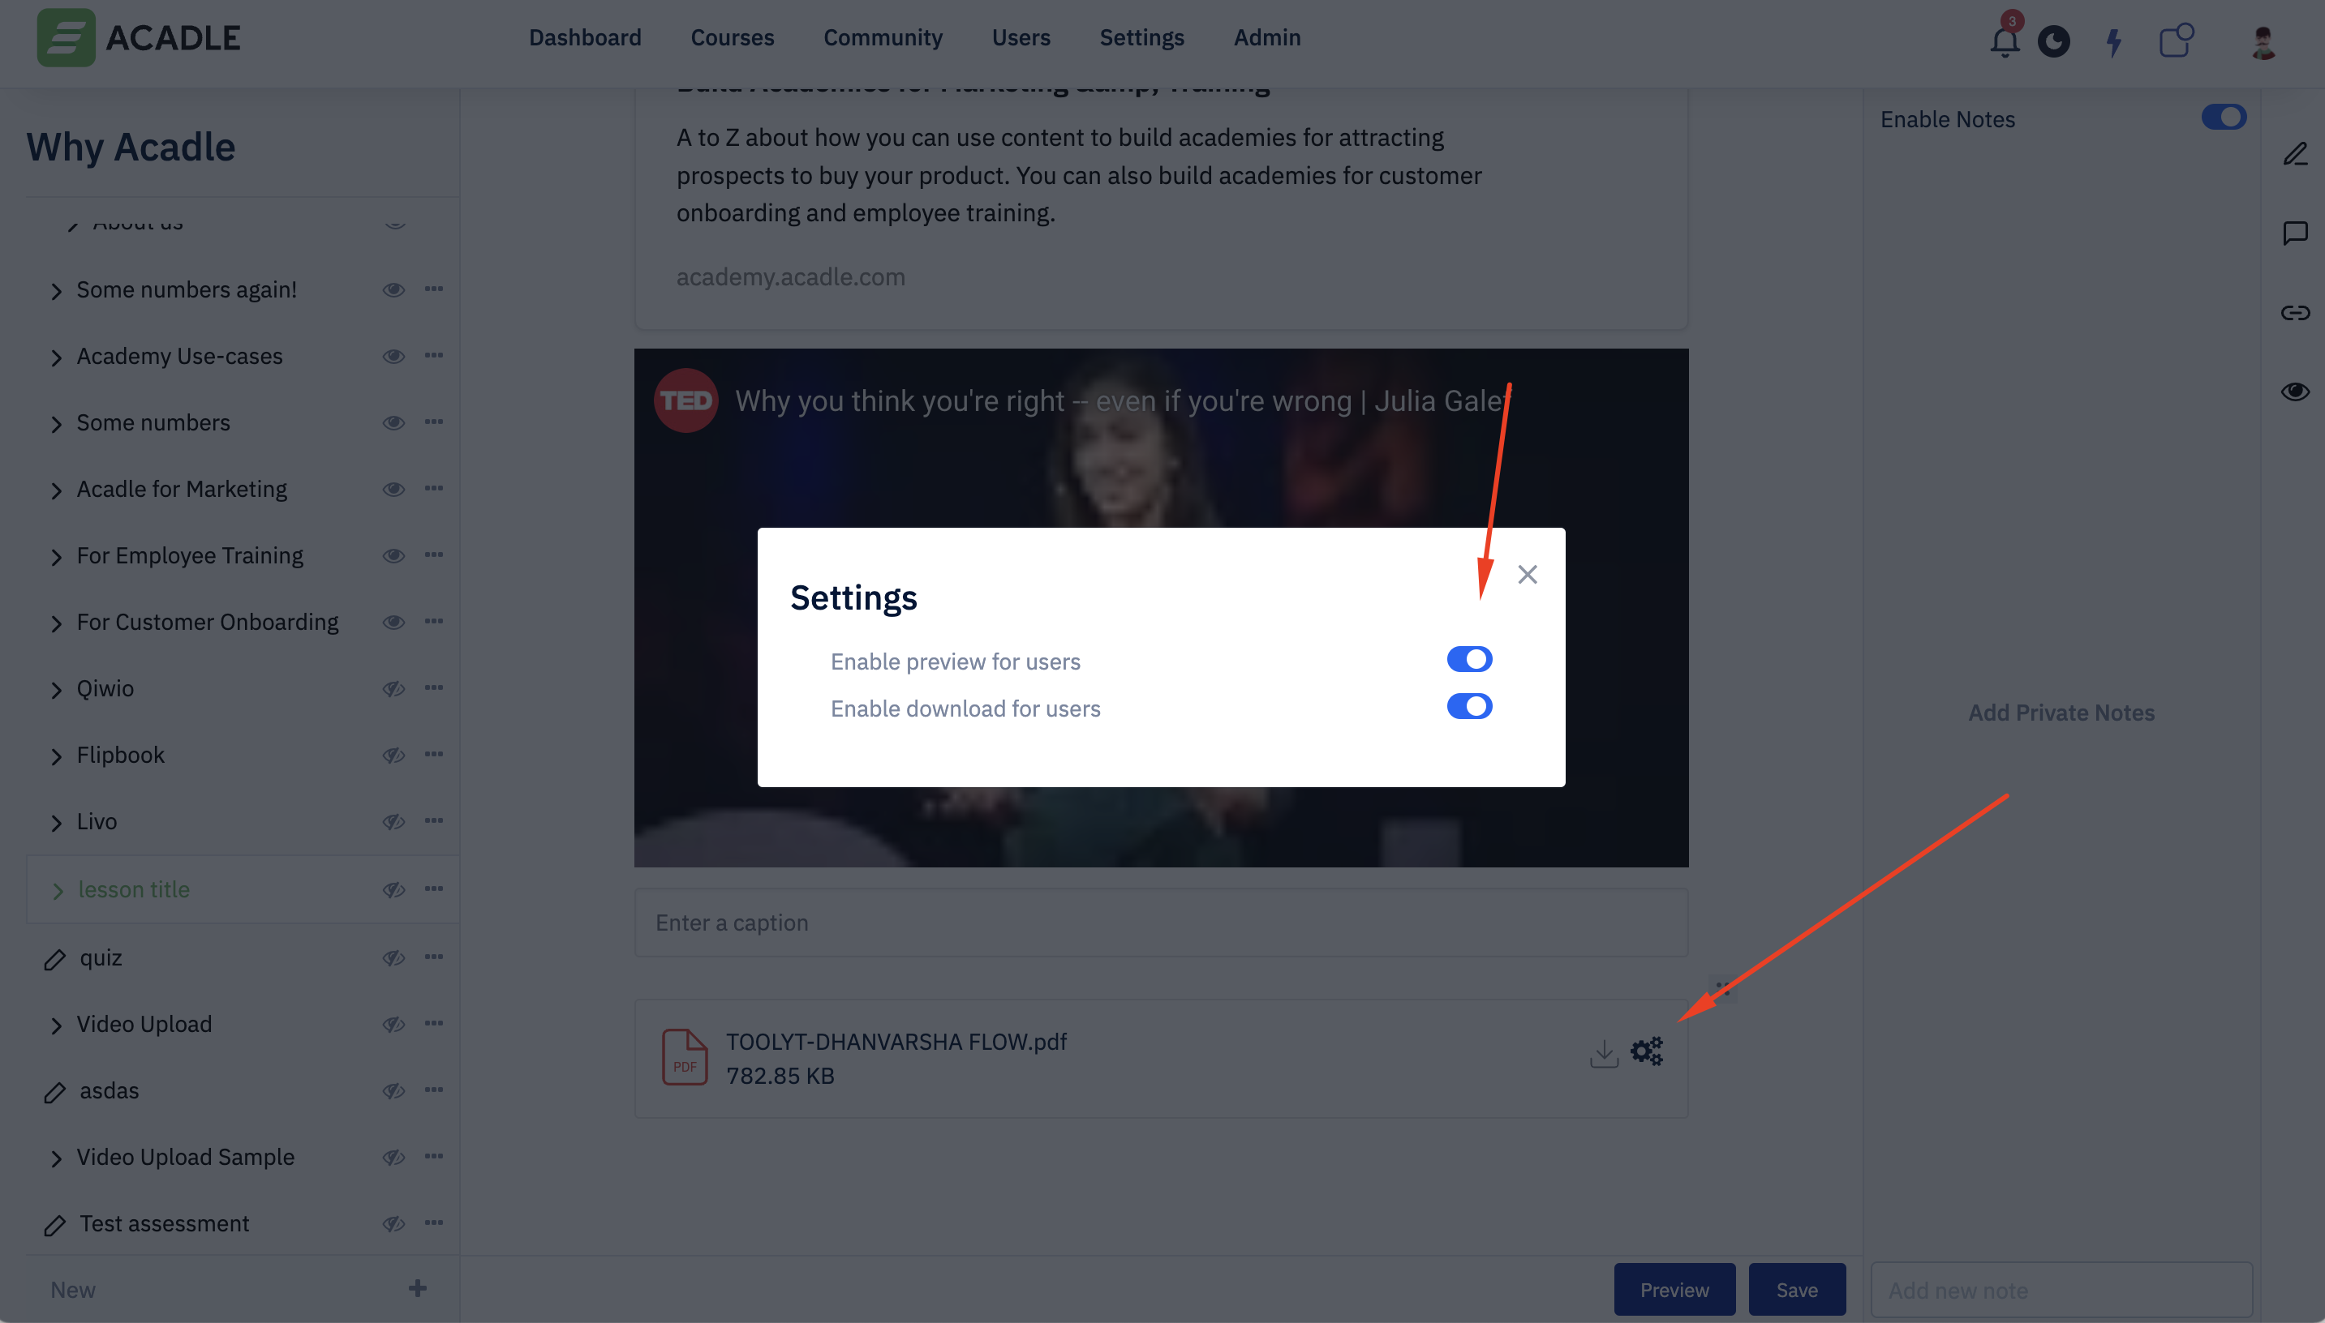Go to Dashboard menu
Image resolution: width=2325 pixels, height=1323 pixels.
[x=585, y=37]
